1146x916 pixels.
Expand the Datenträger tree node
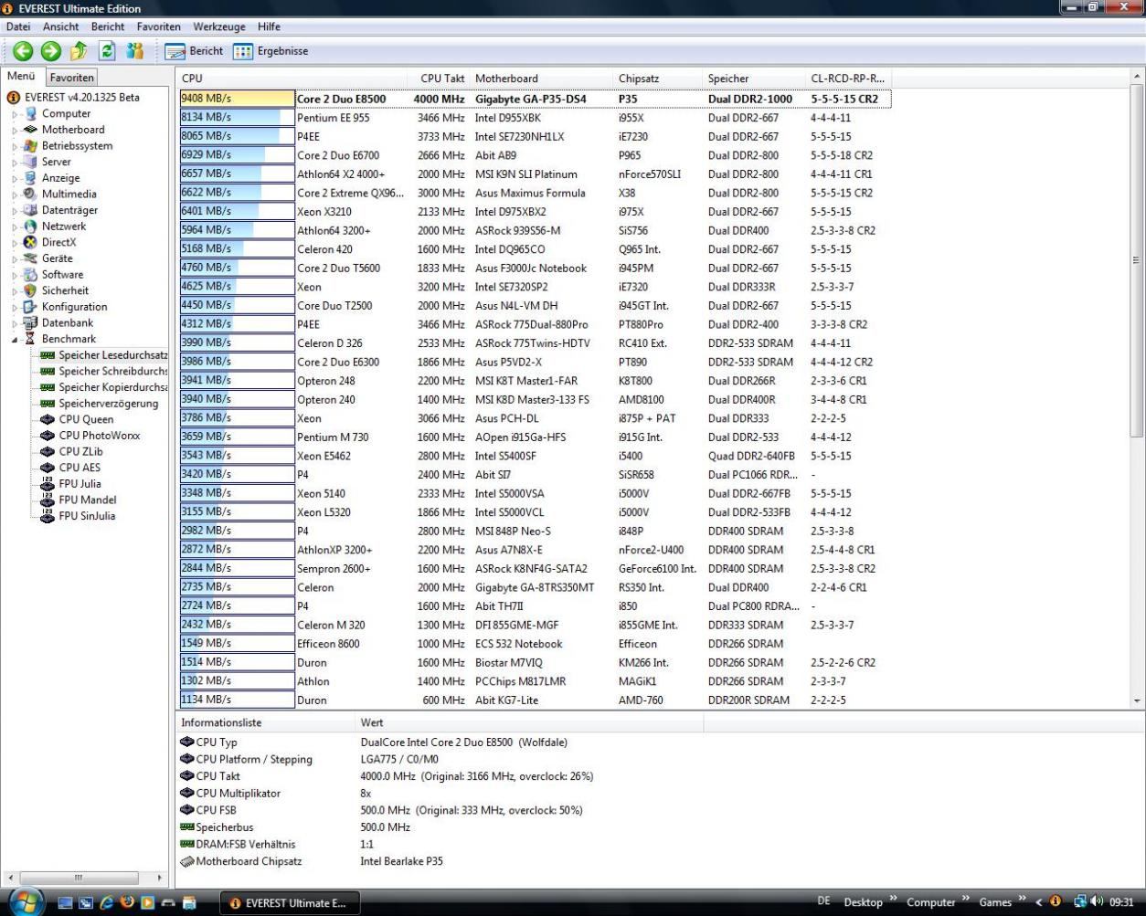point(15,210)
